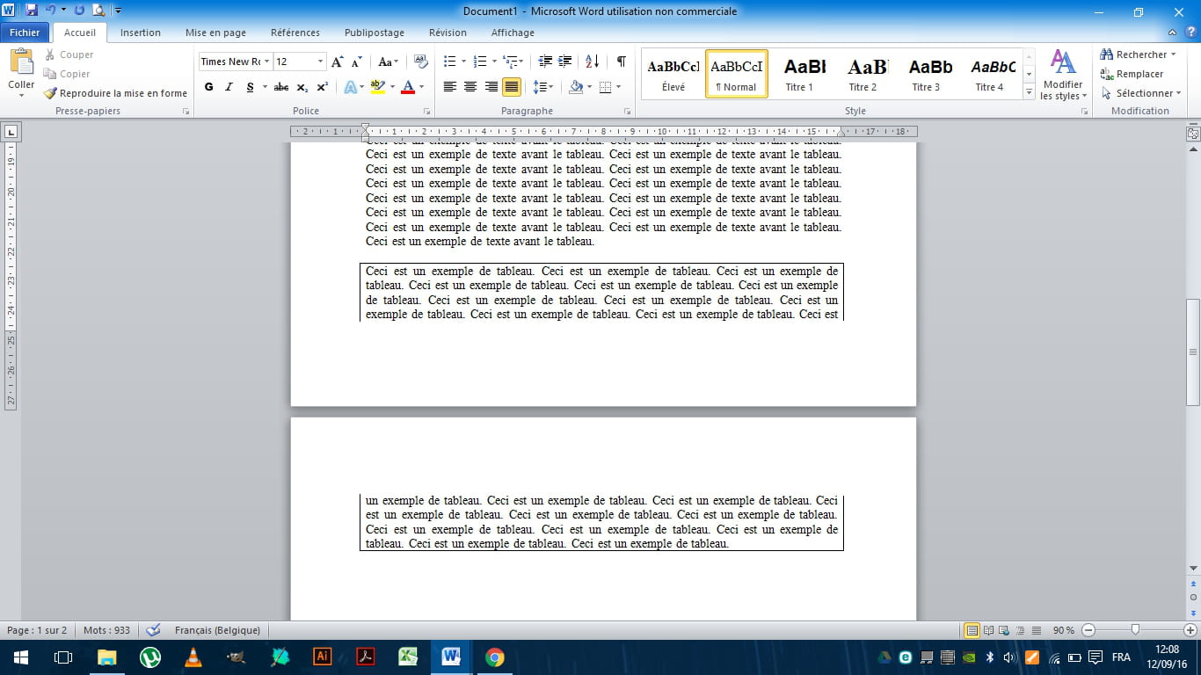1201x675 pixels.
Task: Open Excel from the taskbar
Action: [x=409, y=657]
